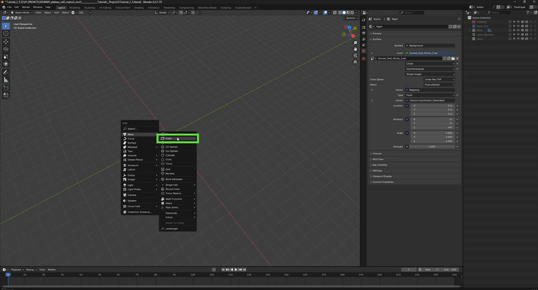The width and height of the screenshot is (538, 290).
Task: Open the Equirectangular projection dropdown
Action: 430,69
